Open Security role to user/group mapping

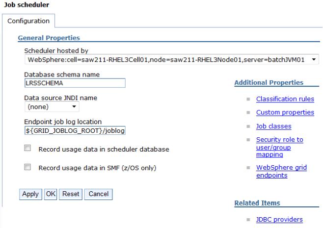[279, 147]
